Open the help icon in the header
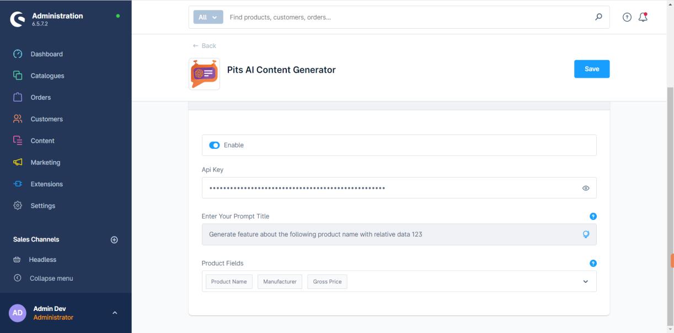The width and height of the screenshot is (674, 333). [627, 17]
